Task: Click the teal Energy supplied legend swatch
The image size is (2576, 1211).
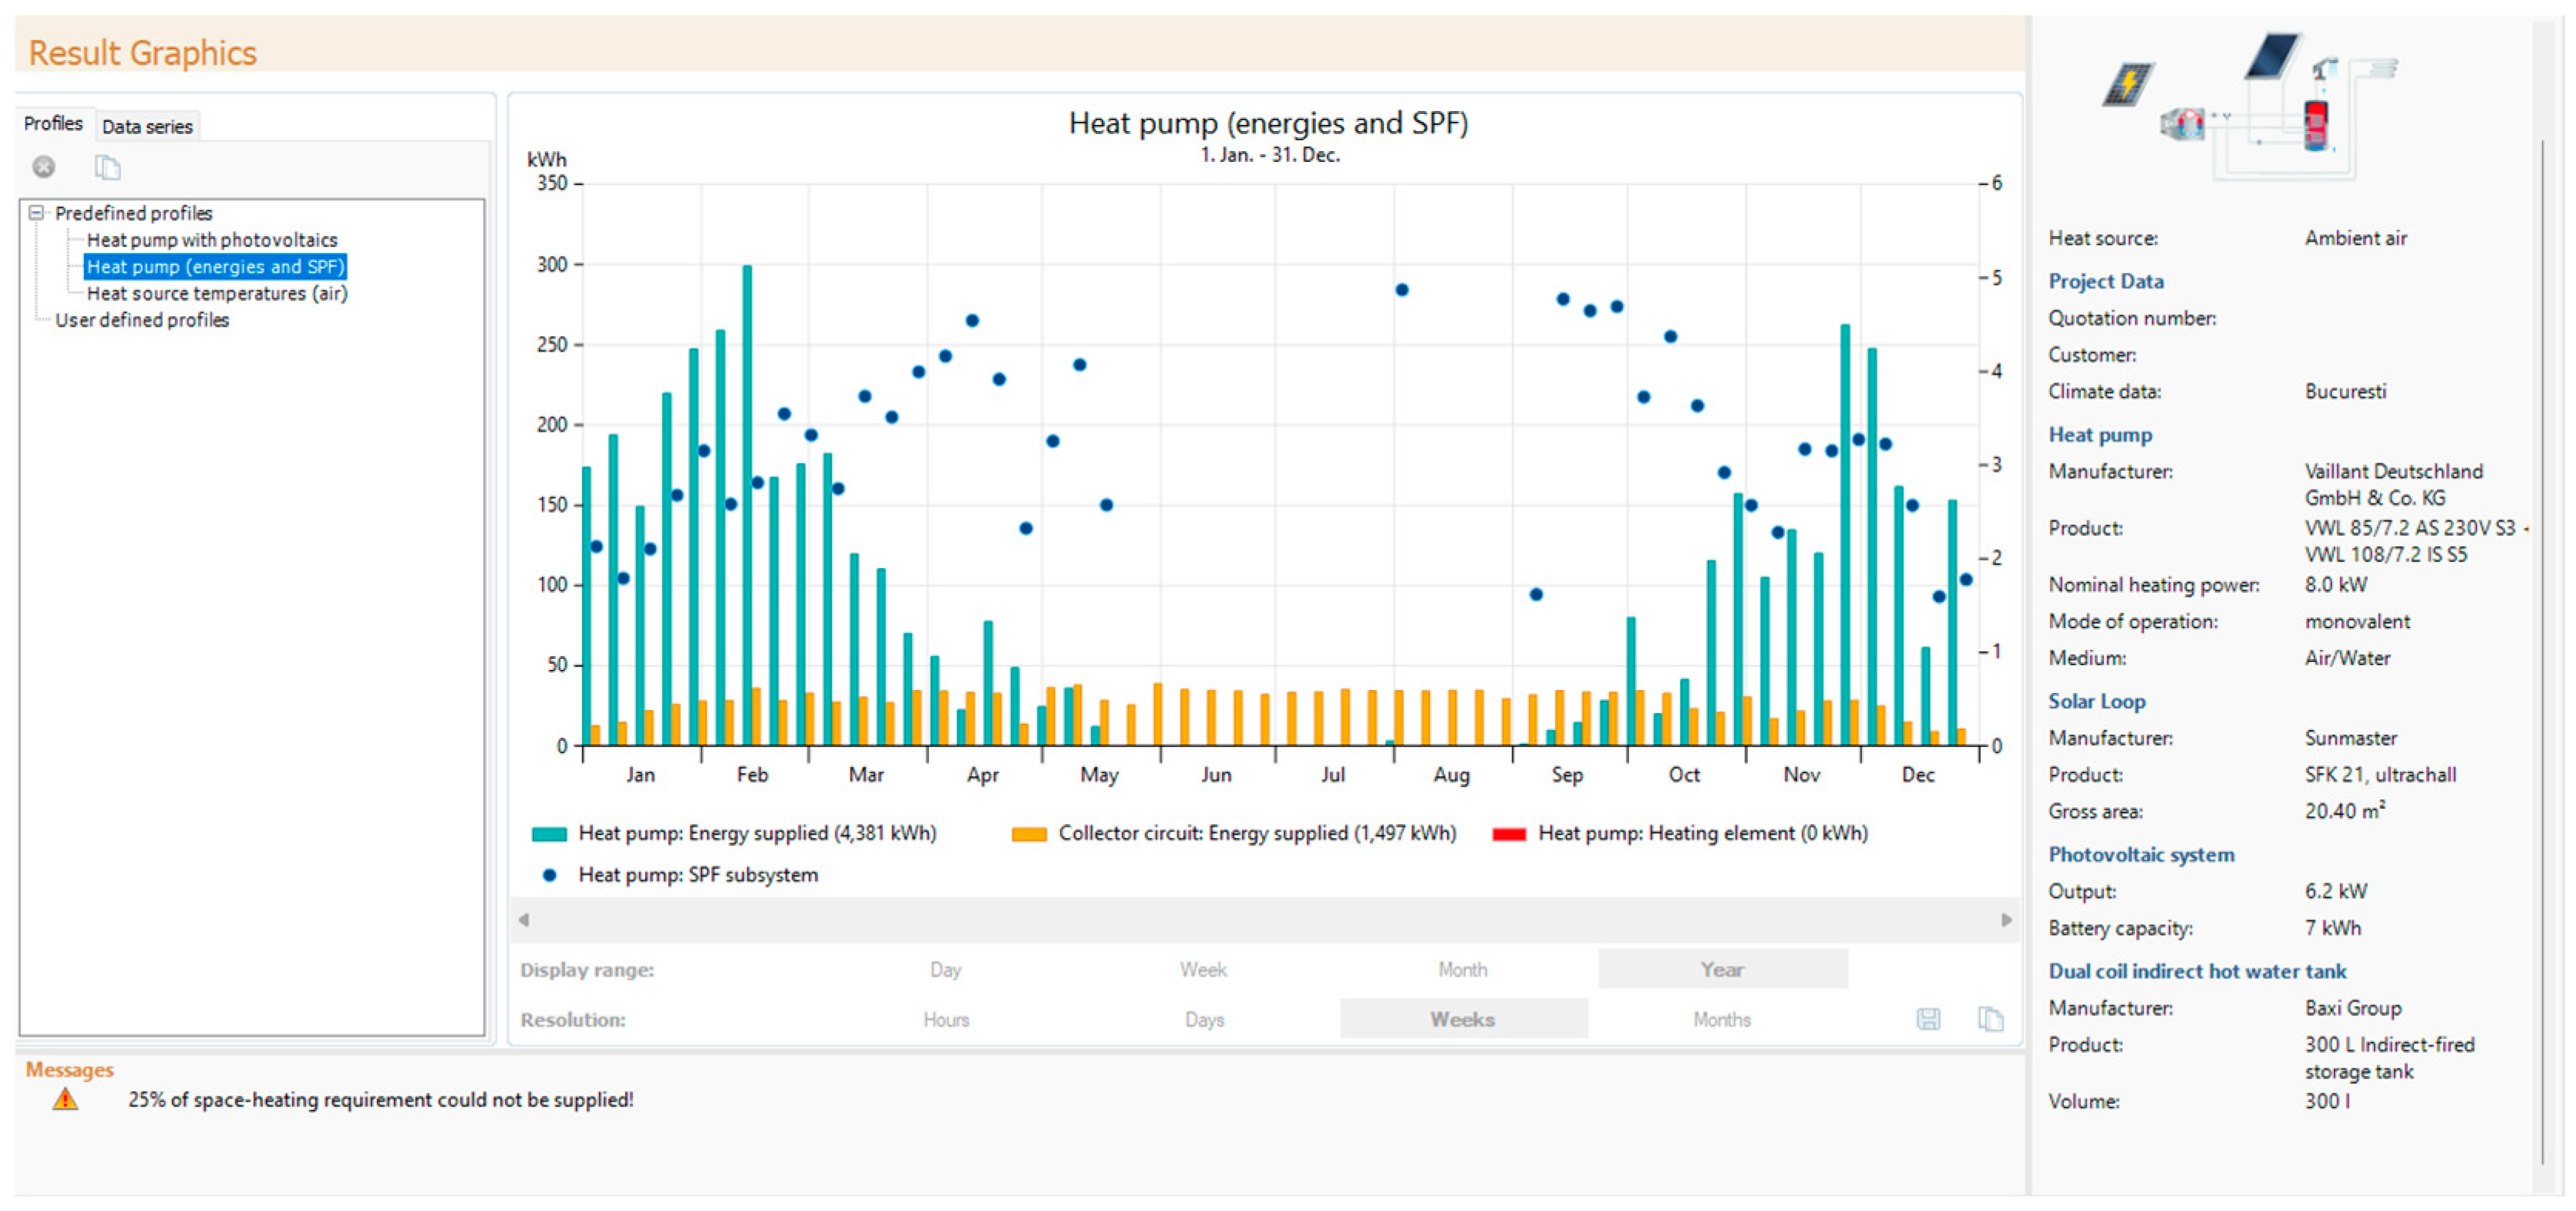Action: [549, 834]
